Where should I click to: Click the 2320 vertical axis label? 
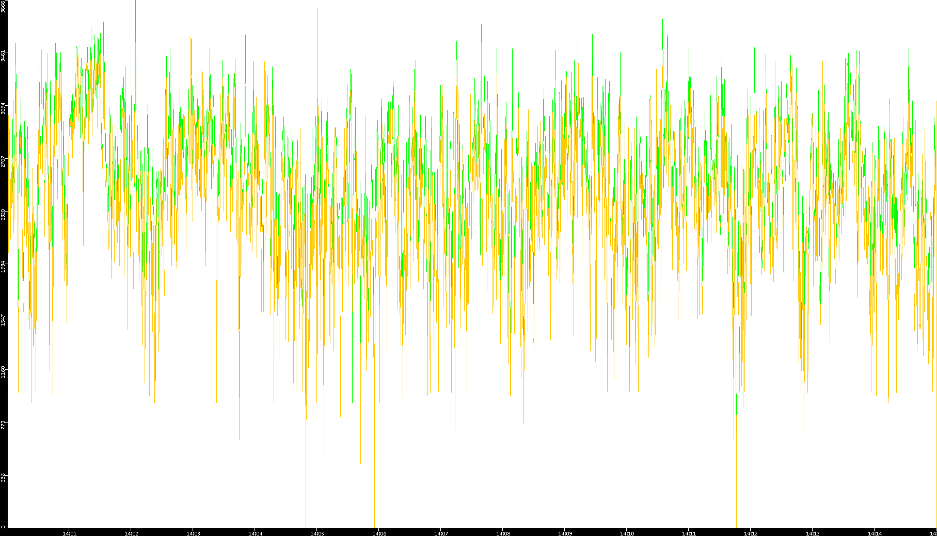click(3, 214)
